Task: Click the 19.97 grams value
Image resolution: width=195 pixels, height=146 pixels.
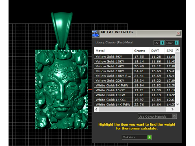Action: [x=139, y=100]
